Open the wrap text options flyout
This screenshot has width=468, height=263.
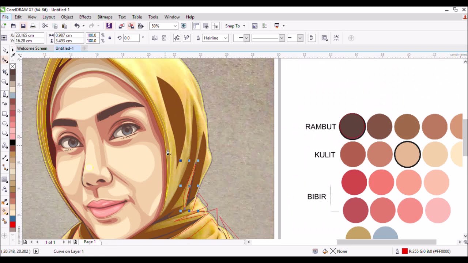coord(324,38)
